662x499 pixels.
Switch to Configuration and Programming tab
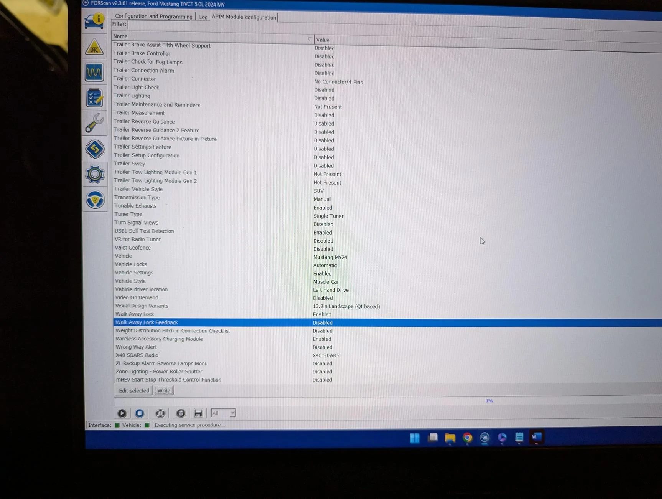[154, 16]
